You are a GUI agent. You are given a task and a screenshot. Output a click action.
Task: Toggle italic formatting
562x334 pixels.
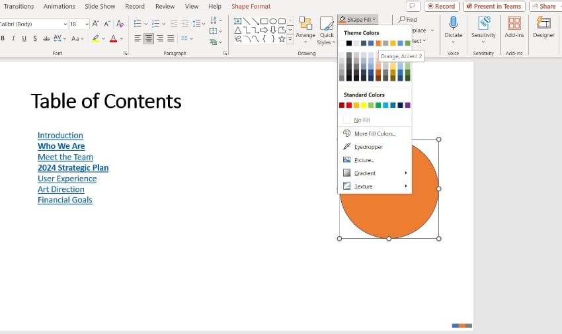13,39
